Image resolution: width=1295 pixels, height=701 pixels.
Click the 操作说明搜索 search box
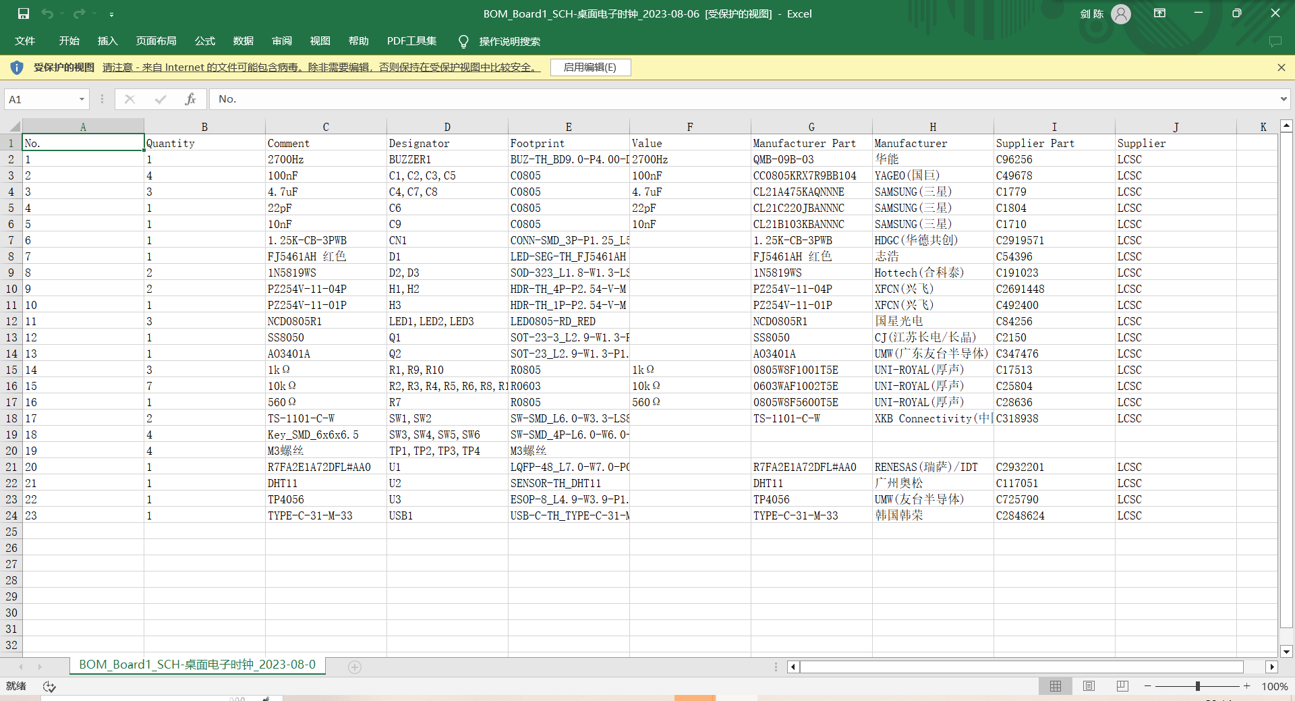[510, 42]
